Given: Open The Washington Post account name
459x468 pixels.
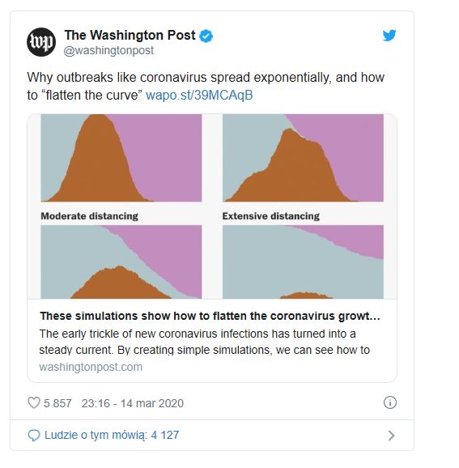Looking at the screenshot, I should click(130, 35).
